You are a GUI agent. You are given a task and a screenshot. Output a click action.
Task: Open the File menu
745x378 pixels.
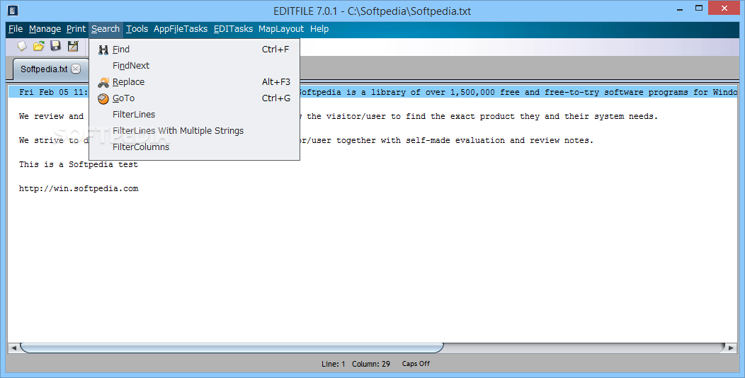point(16,29)
